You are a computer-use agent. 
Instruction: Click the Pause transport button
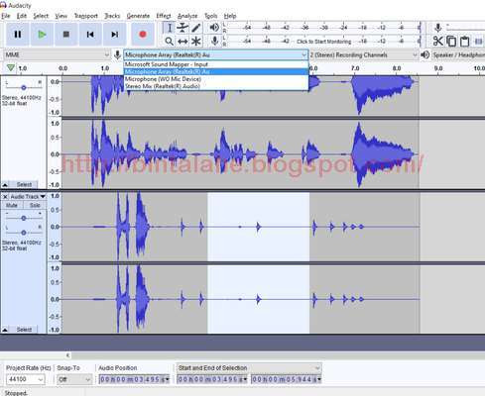click(18, 35)
